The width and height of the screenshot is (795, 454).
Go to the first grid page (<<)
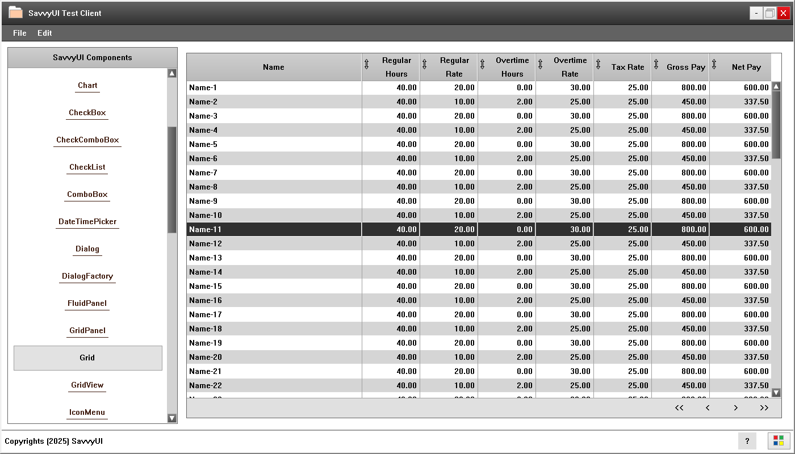coord(679,408)
